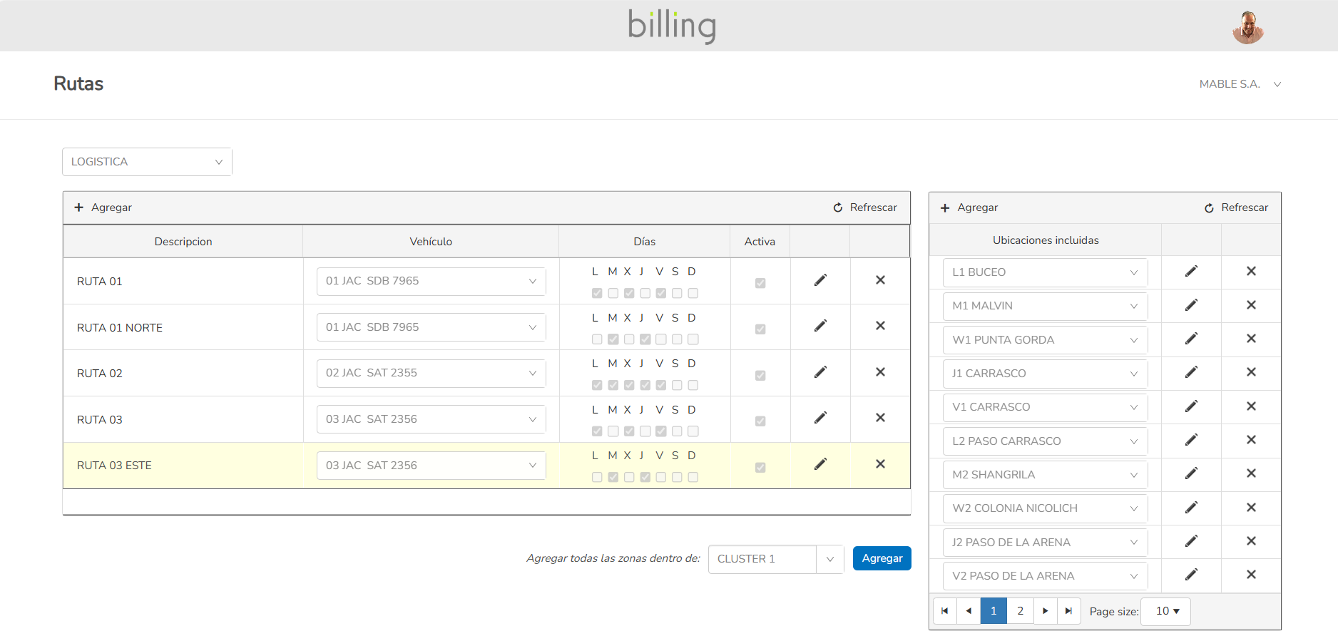1338x631 pixels.
Task: Switch to page 2 of locations
Action: pyautogui.click(x=1020, y=611)
